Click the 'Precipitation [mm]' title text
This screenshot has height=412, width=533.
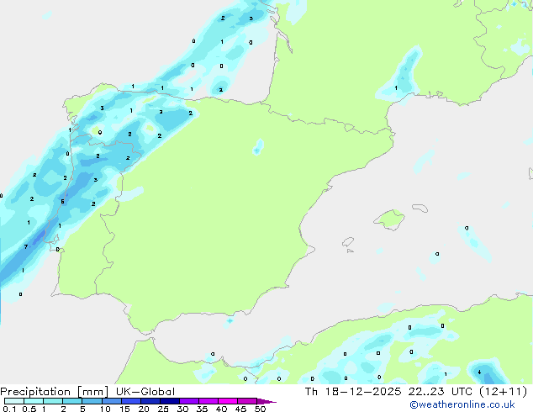(54, 392)
